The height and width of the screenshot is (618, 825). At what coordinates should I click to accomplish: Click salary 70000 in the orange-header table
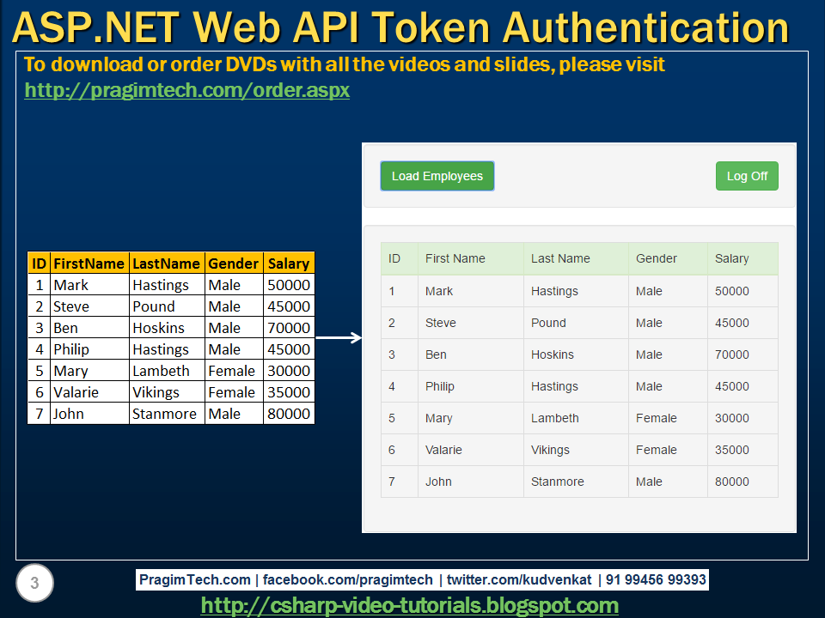click(289, 328)
